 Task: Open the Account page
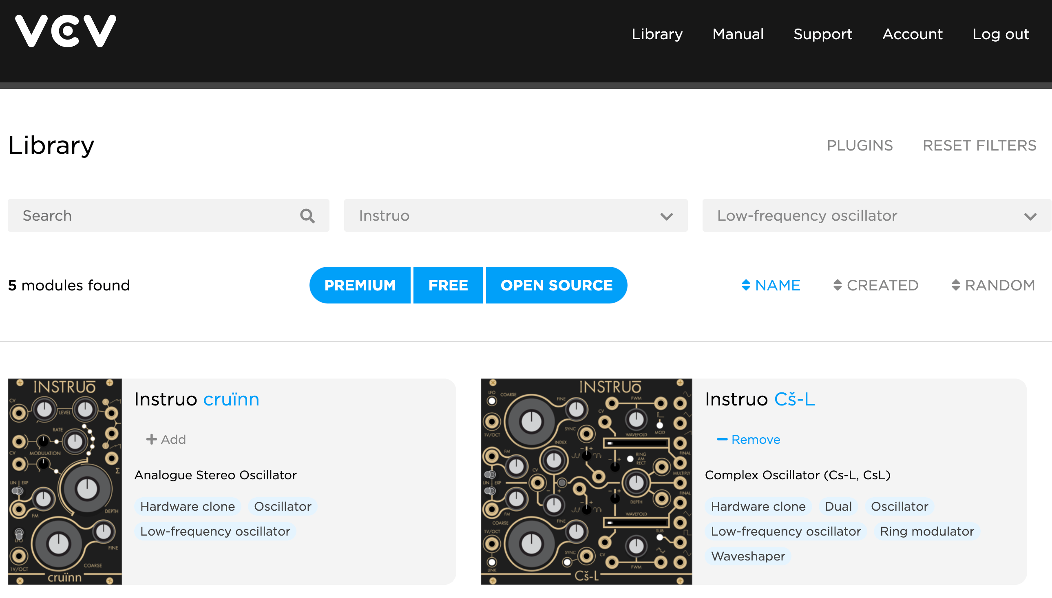[913, 34]
